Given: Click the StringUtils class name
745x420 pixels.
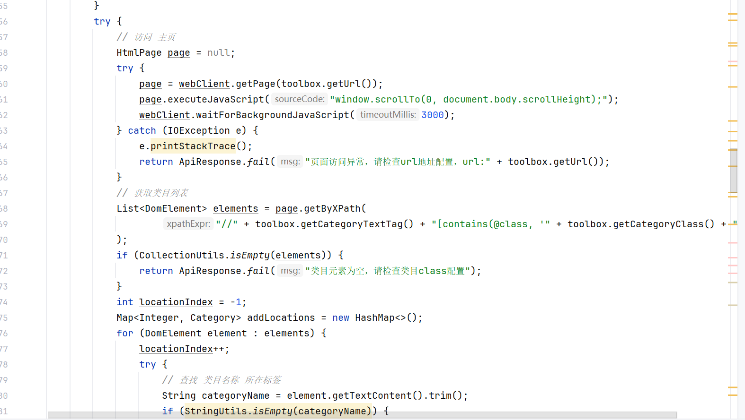Looking at the screenshot, I should coord(216,411).
